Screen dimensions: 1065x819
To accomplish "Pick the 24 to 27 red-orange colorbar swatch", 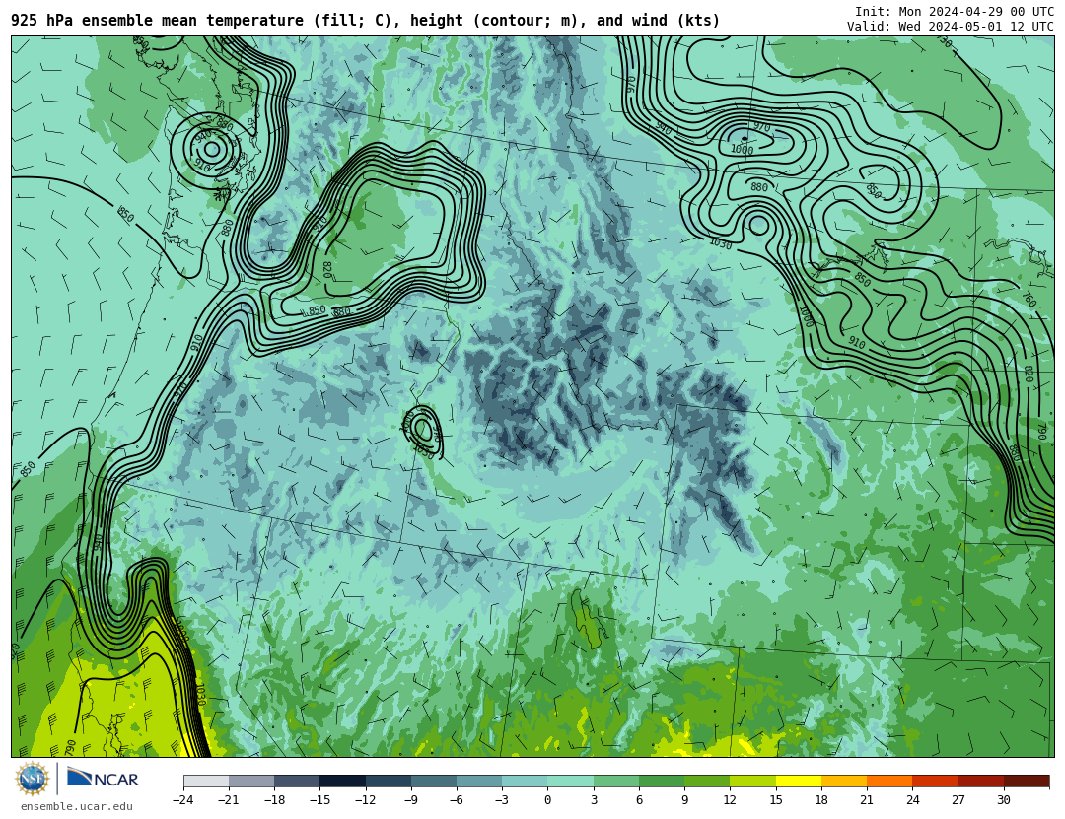I will [x=935, y=781].
